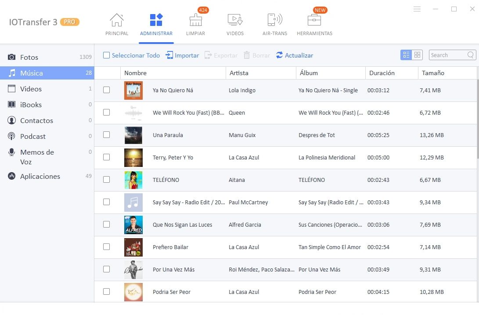Check the box for Por Una Vez Más

(x=106, y=269)
